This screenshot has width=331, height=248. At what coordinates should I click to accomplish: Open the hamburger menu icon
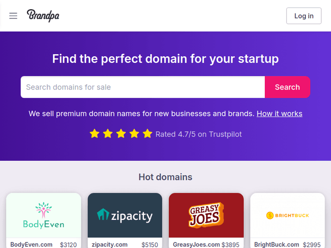tap(13, 16)
